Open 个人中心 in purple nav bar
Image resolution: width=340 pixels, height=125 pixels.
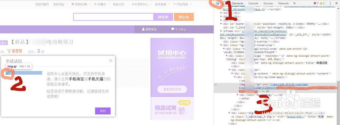(178, 29)
